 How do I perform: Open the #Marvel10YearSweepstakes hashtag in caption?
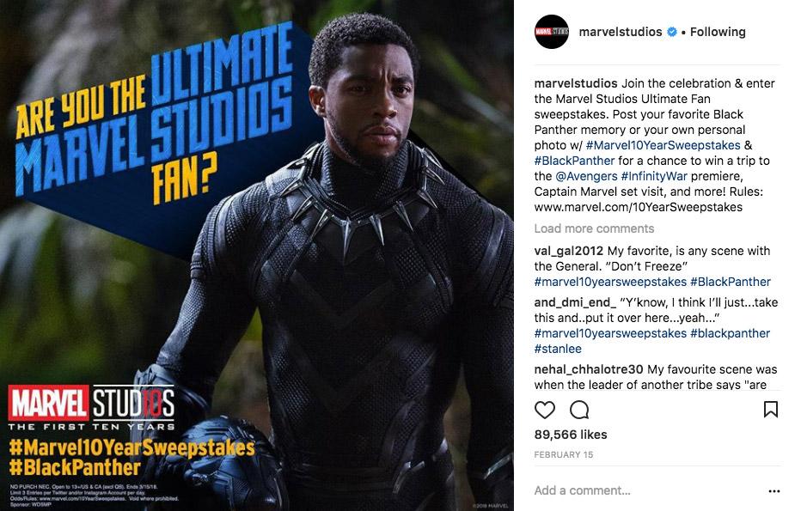tap(663, 145)
